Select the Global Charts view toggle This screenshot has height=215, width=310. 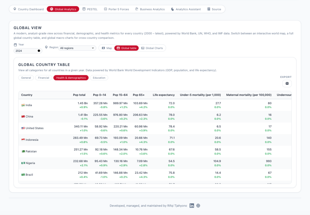pyautogui.click(x=152, y=48)
